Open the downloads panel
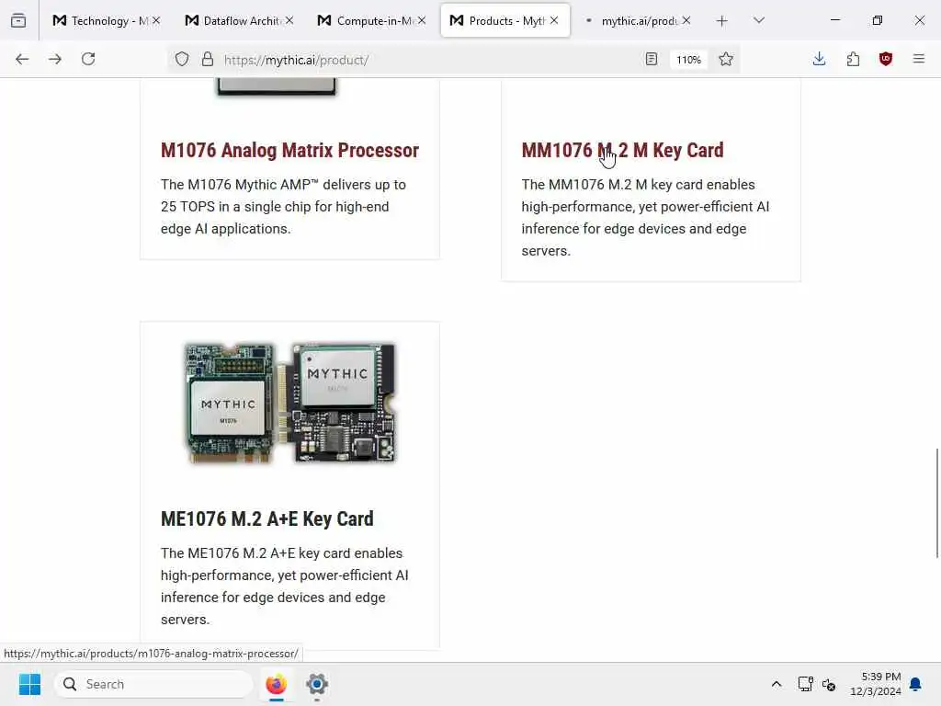The height and width of the screenshot is (706, 941). 819,59
